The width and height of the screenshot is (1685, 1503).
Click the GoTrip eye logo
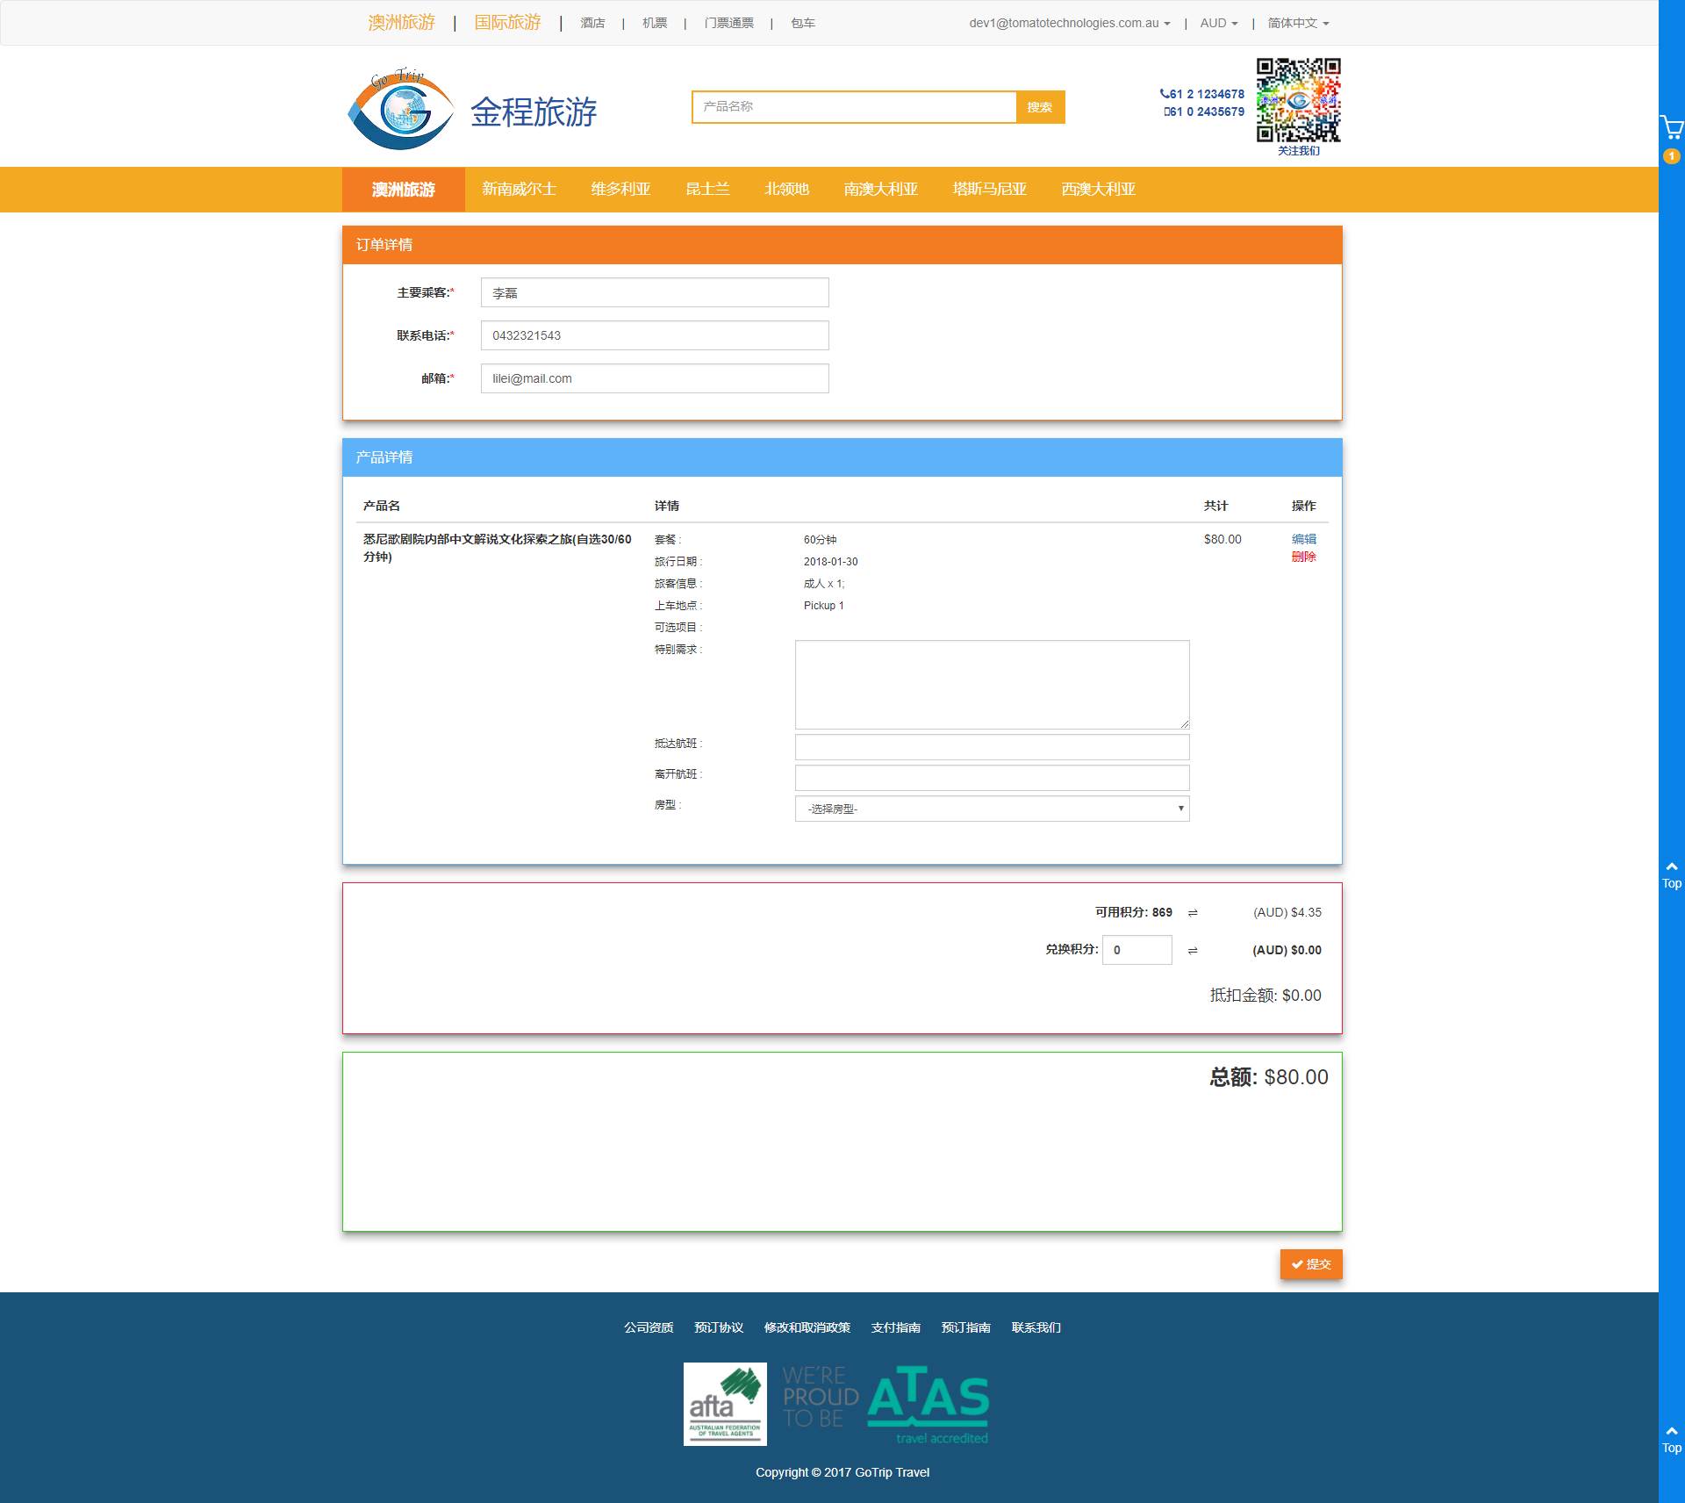point(400,110)
